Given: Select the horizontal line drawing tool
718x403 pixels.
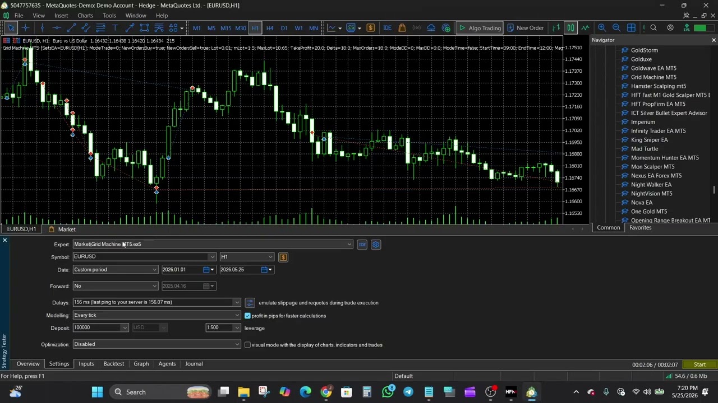Looking at the screenshot, I should [x=56, y=28].
